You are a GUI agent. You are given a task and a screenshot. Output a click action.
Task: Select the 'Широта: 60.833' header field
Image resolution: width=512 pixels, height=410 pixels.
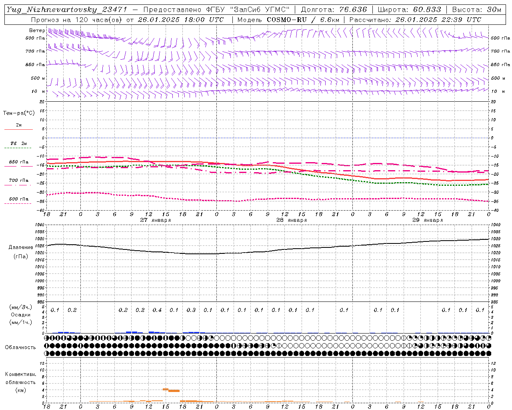click(409, 10)
